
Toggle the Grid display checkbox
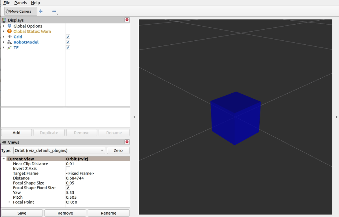pos(68,37)
